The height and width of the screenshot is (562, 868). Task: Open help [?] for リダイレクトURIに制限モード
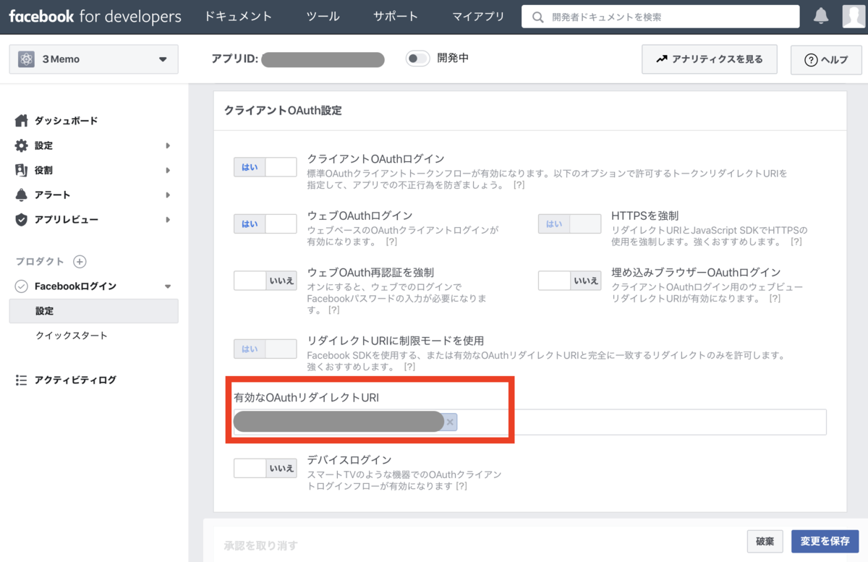coord(409,367)
